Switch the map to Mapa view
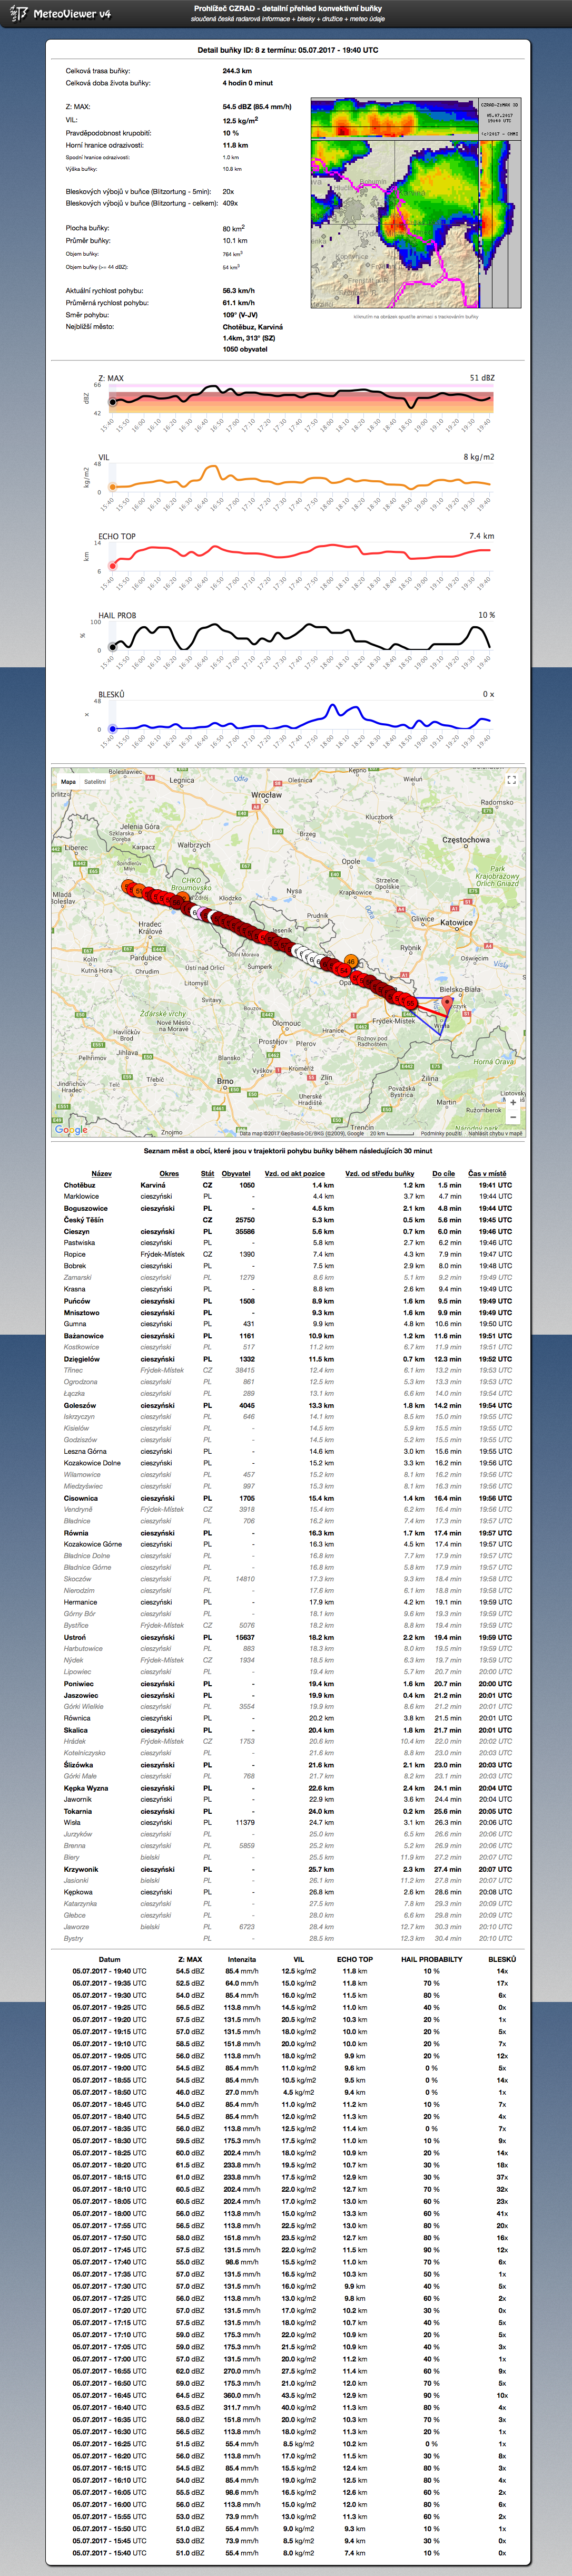This screenshot has height=2576, width=572. click(68, 782)
